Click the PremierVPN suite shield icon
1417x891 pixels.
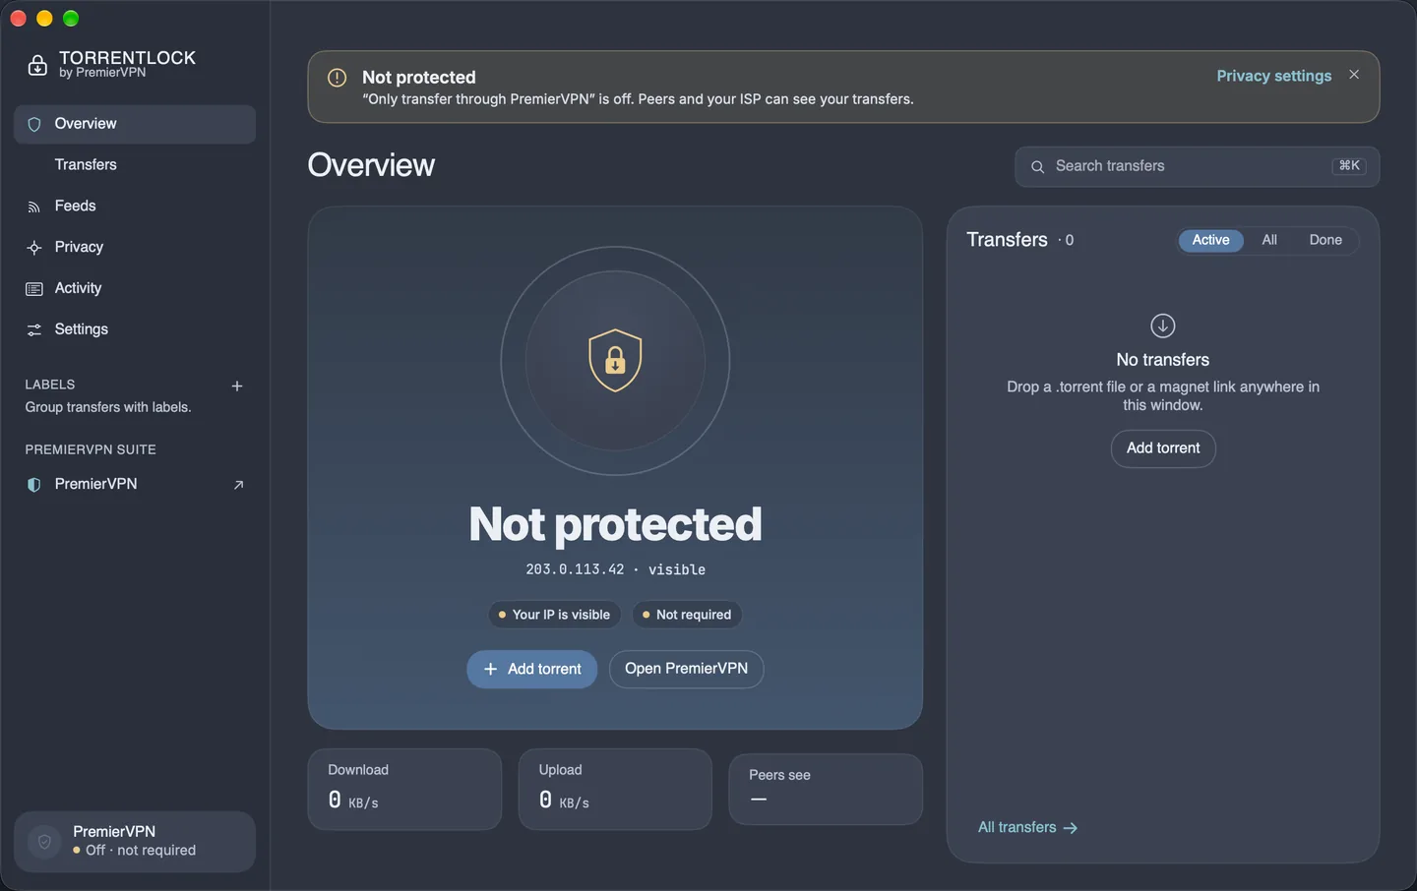tap(34, 485)
